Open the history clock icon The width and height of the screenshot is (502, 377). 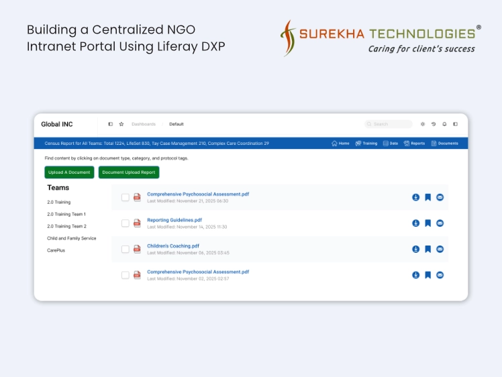click(434, 124)
